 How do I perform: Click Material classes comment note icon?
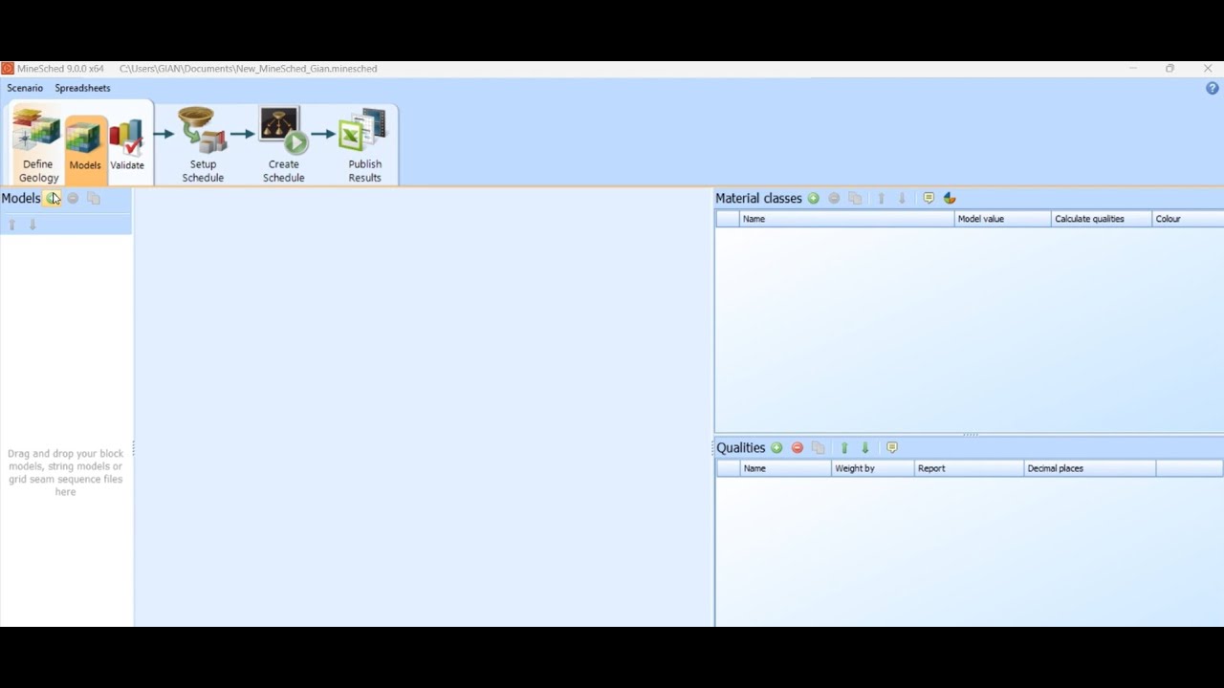click(x=929, y=198)
